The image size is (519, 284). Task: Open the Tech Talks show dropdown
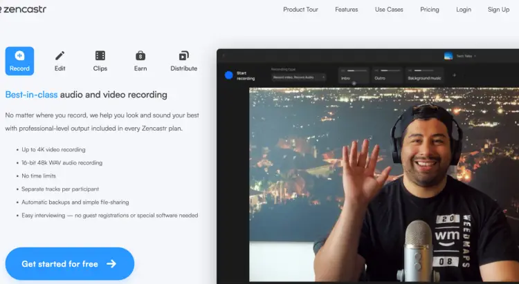(466, 56)
